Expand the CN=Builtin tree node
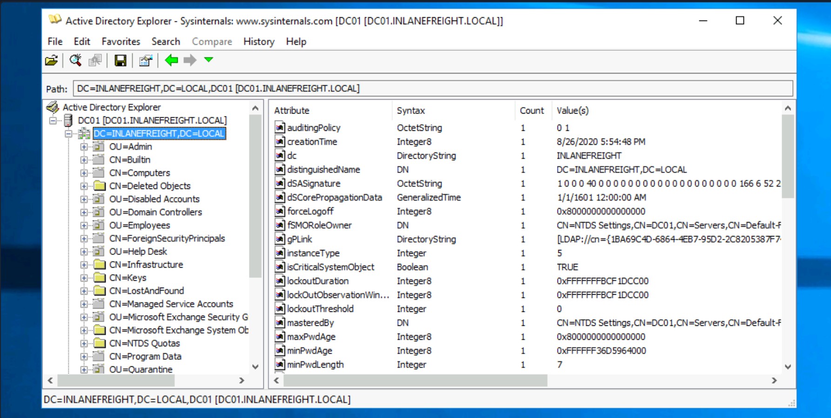This screenshot has width=831, height=418. (84, 160)
